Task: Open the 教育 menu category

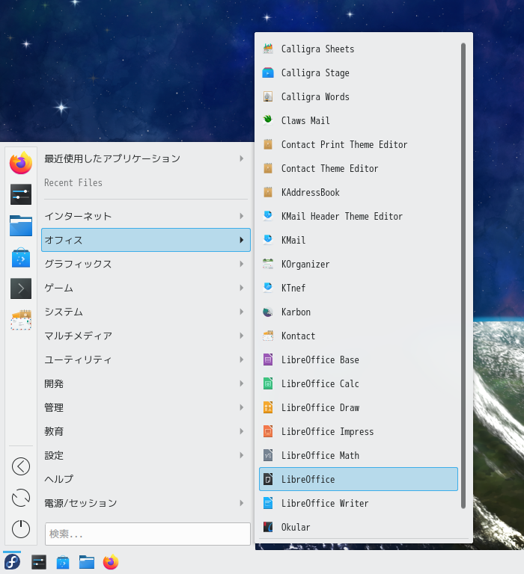Action: click(x=146, y=431)
